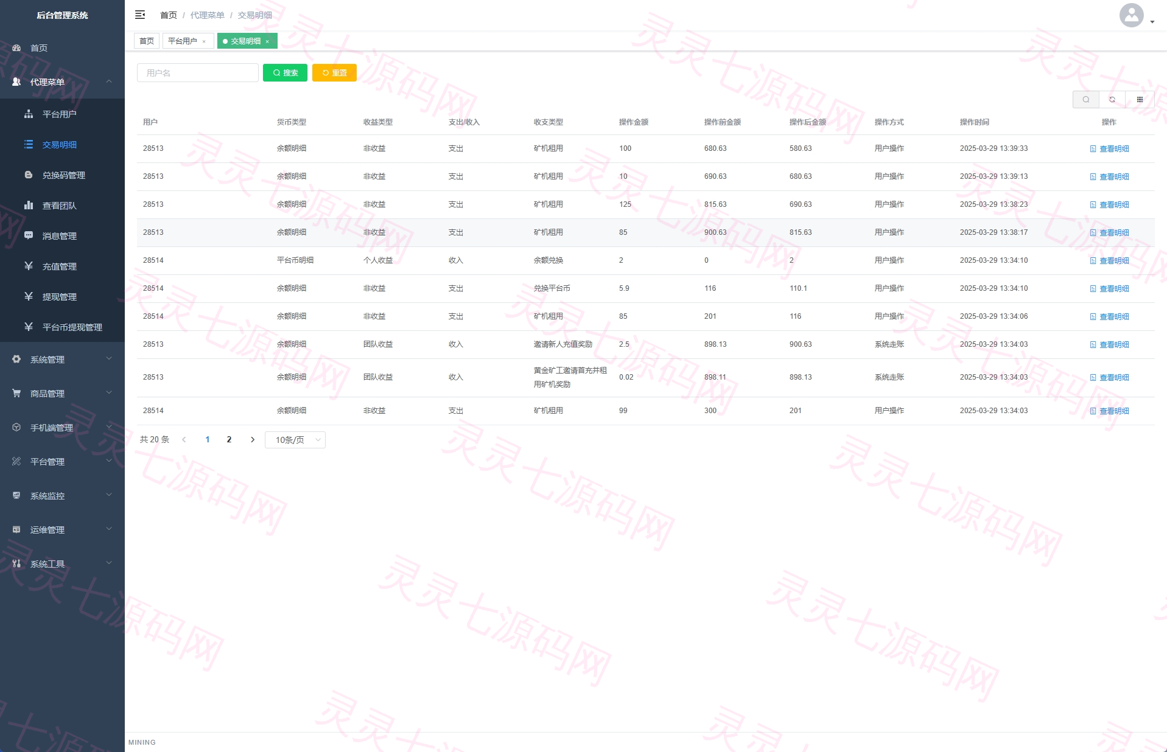
Task: View details for the 兑换平台币 row
Action: [1109, 288]
